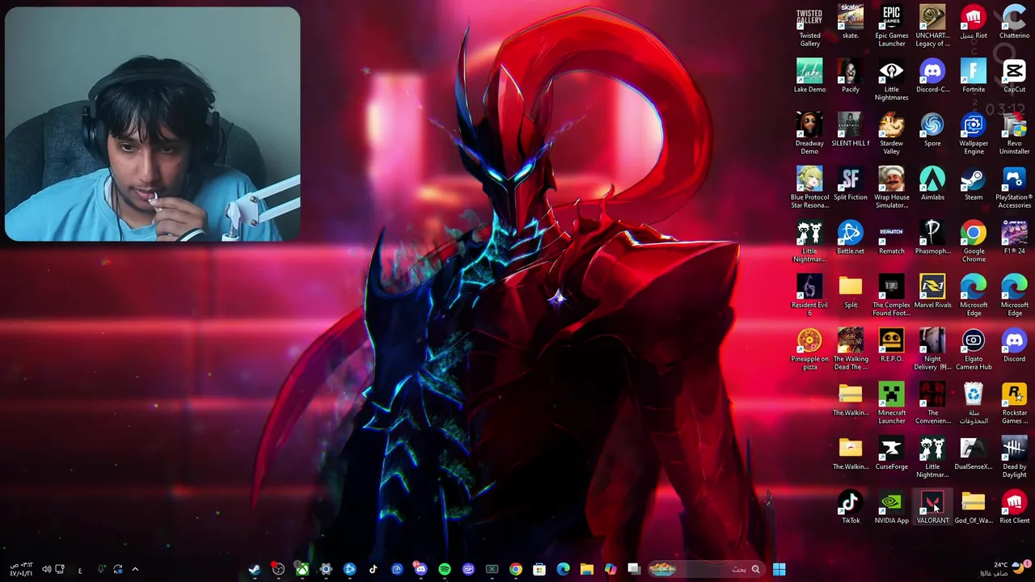Viewport: 1035px width, 582px height.
Task: Open the Windows Start button
Action: pos(779,569)
